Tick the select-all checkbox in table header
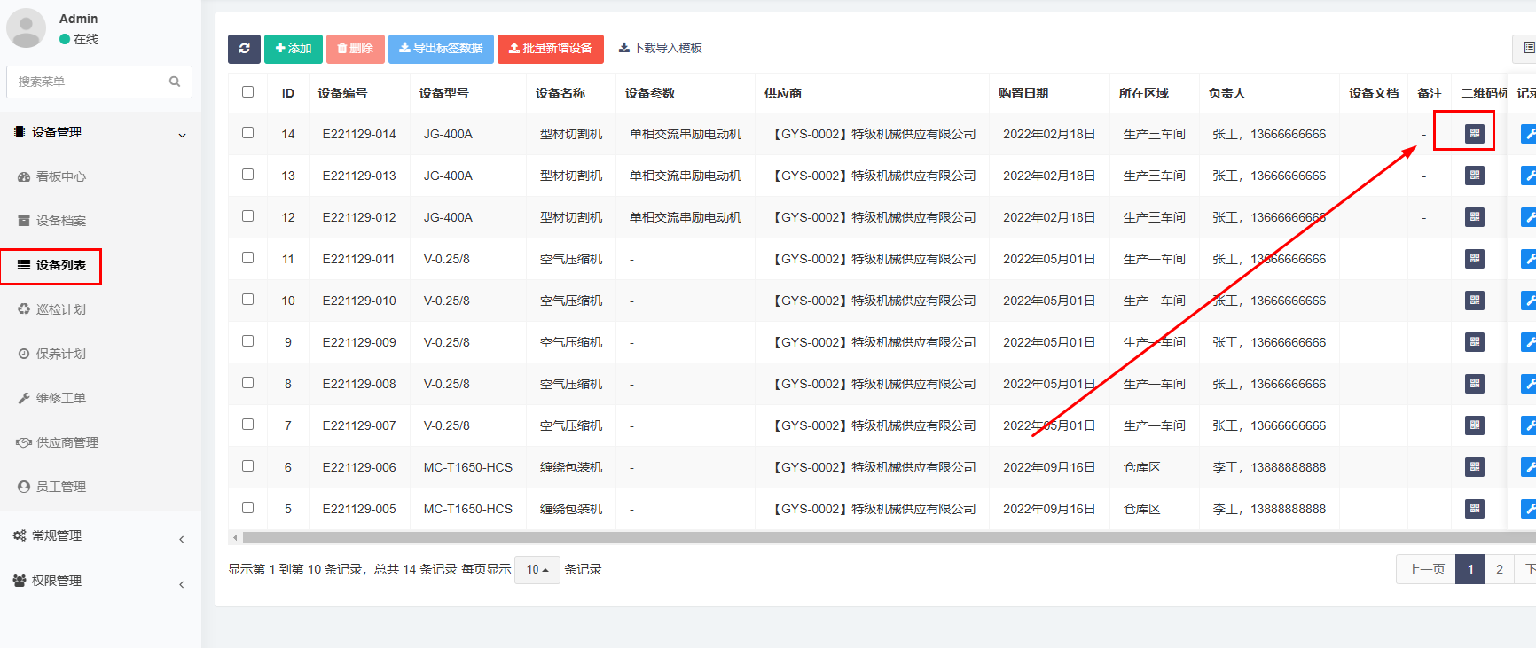This screenshot has width=1536, height=648. coord(248,92)
